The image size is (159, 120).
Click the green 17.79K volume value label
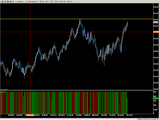(x=156, y=98)
